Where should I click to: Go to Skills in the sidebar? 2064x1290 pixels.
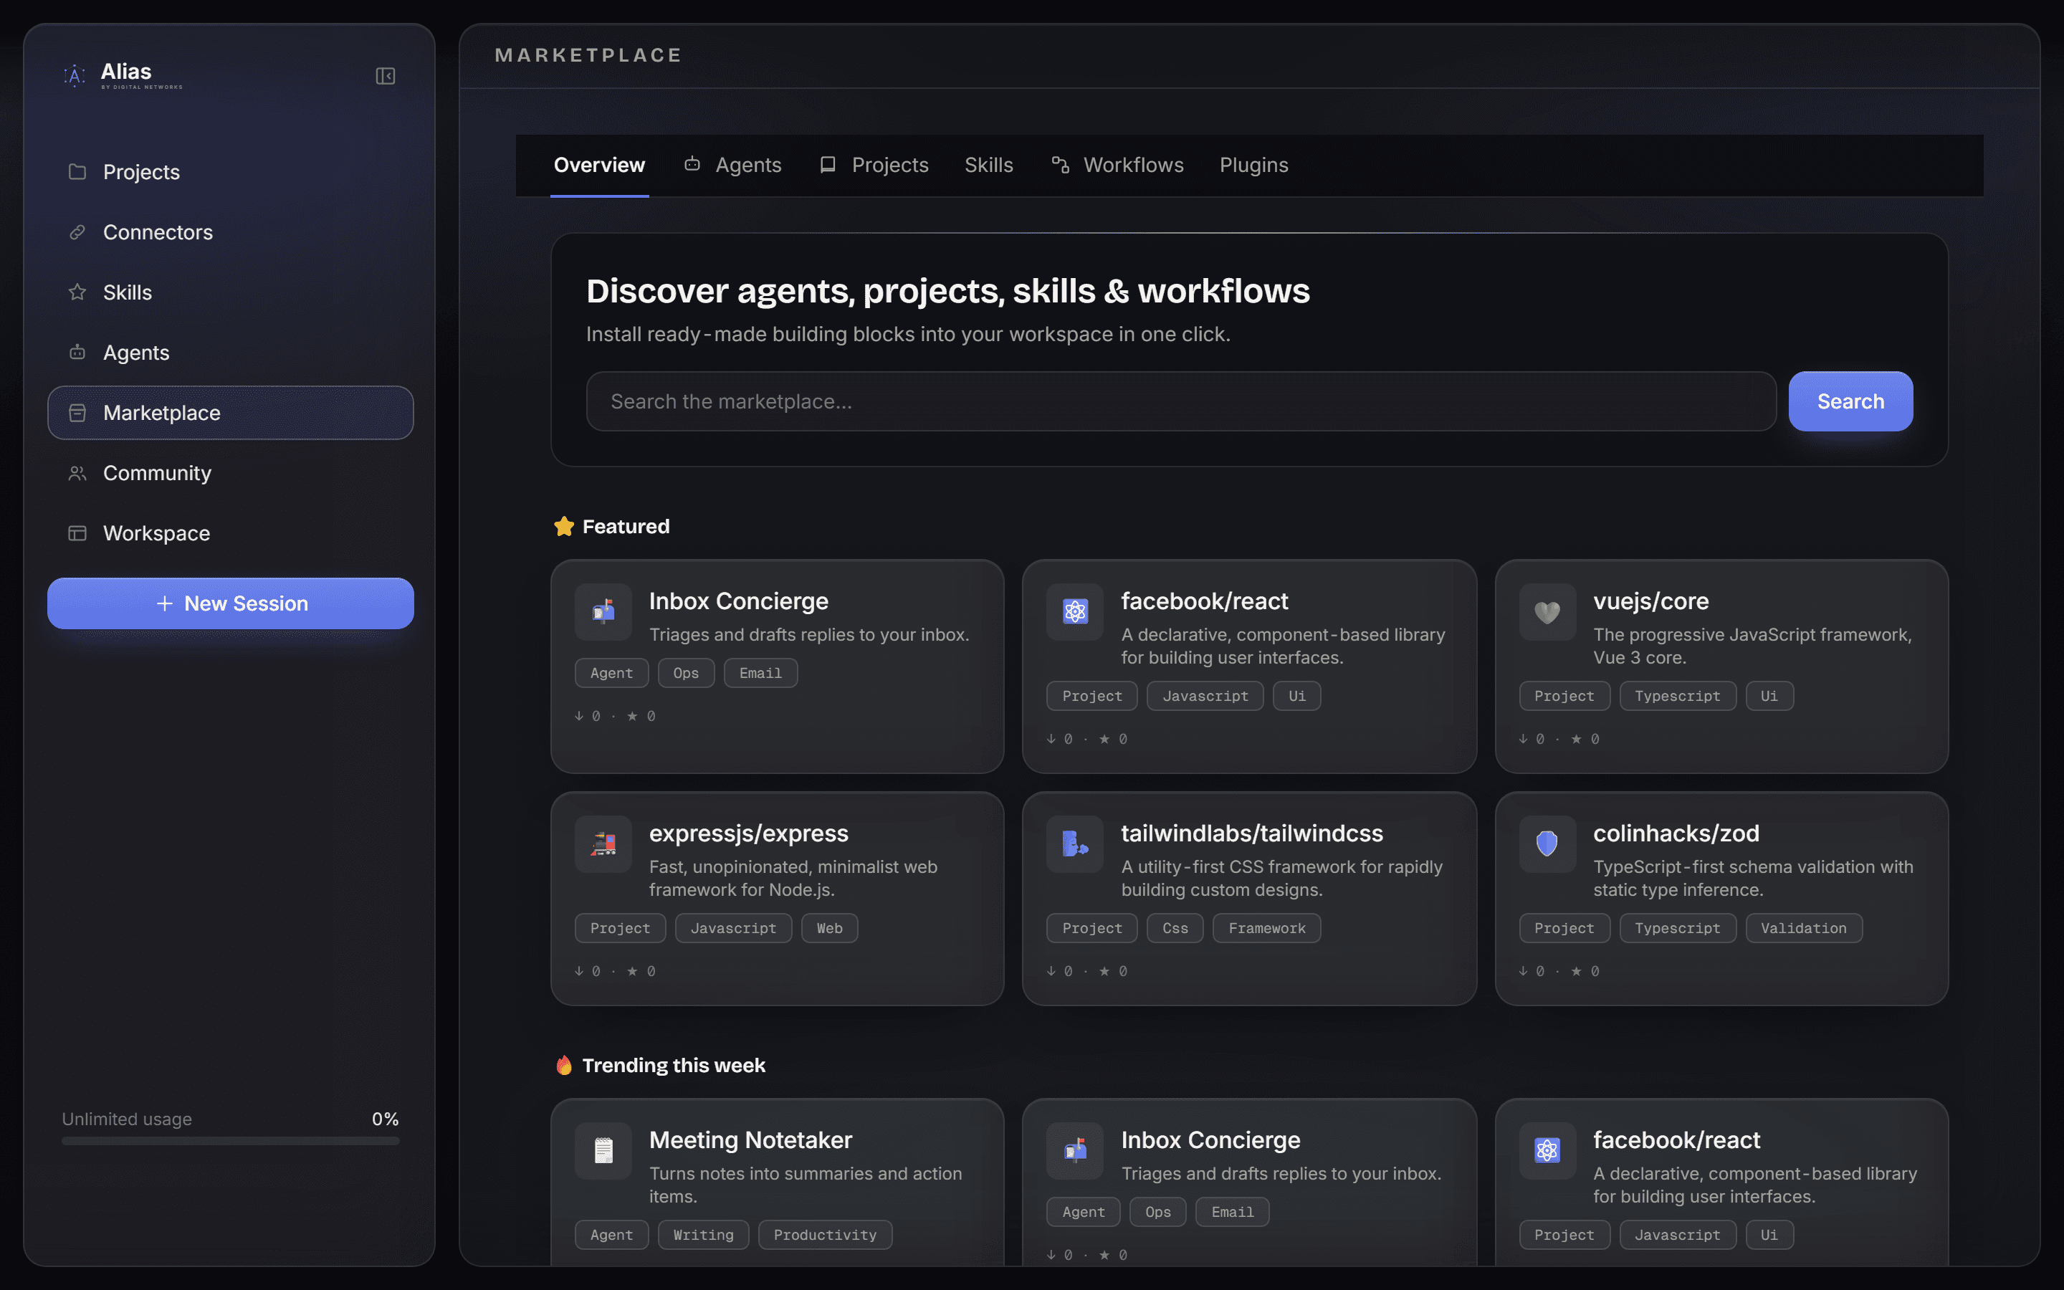point(230,292)
